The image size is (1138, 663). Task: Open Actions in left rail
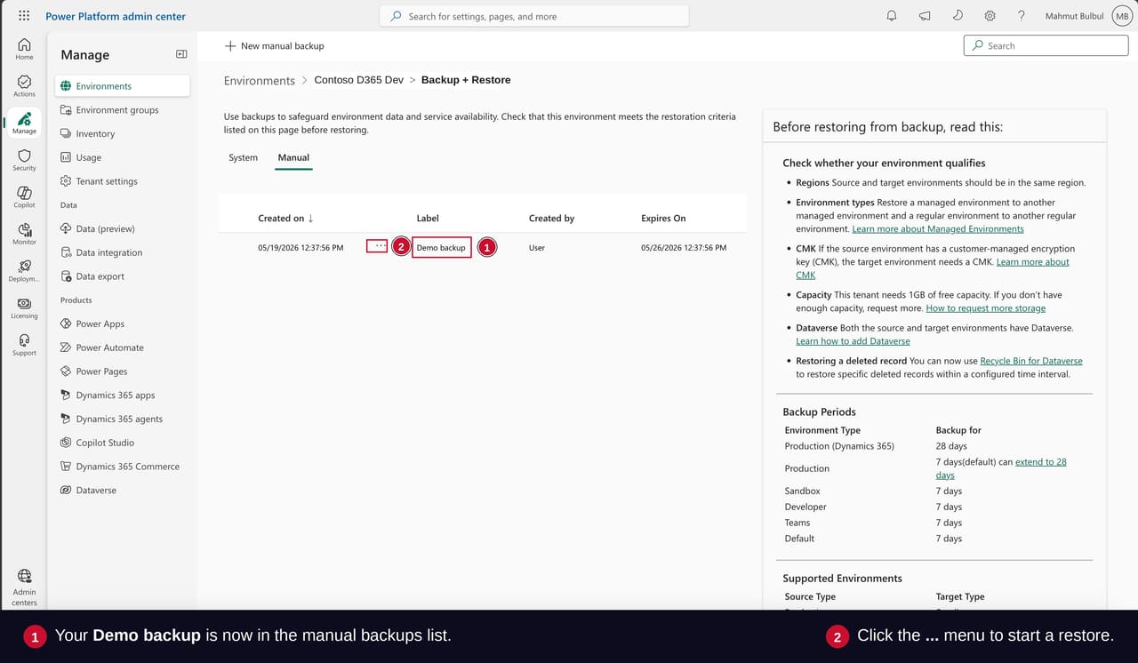pyautogui.click(x=24, y=85)
